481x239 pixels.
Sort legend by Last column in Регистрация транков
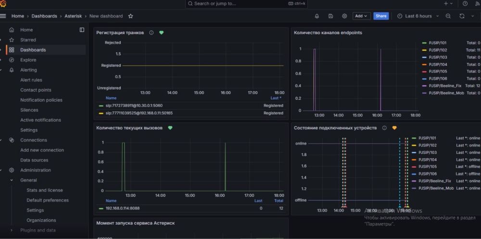tap(276, 98)
